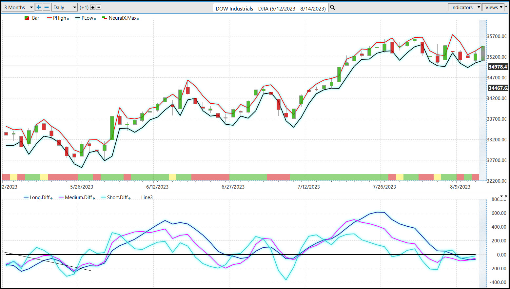510x289 pixels.
Task: Select the Medium.Diff legend label
Action: (x=78, y=197)
